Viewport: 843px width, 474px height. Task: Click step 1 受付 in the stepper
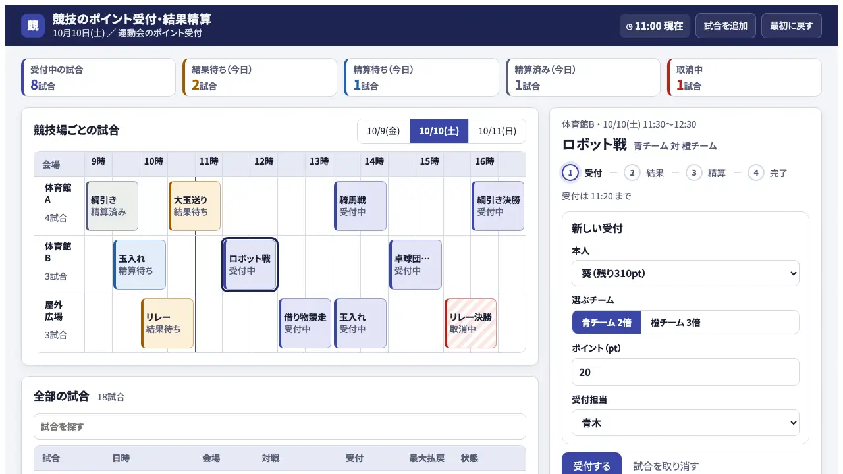[x=582, y=172]
